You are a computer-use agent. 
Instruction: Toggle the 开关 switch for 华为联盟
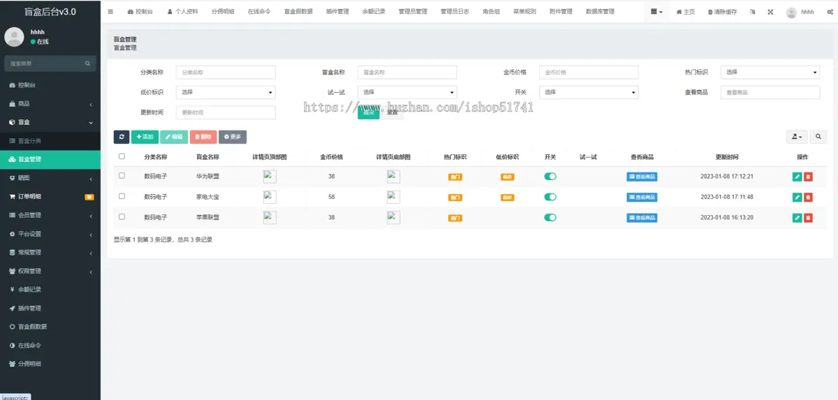coord(550,177)
